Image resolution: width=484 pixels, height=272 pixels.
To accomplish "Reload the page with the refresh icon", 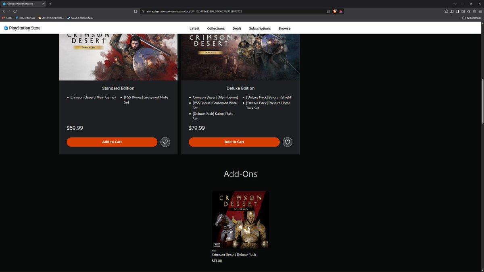I will (x=15, y=11).
